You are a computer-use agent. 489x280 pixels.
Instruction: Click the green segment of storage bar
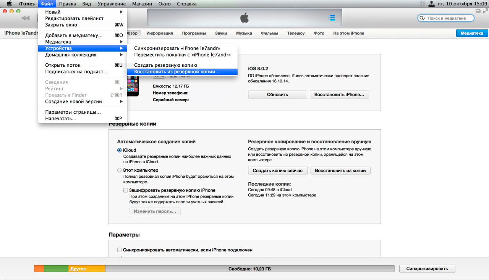pos(57,269)
